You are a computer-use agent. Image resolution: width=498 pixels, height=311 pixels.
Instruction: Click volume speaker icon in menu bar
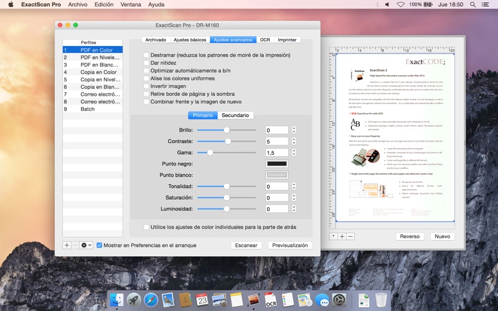pyautogui.click(x=387, y=4)
